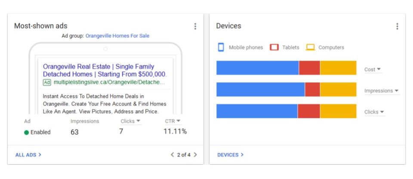Click the blue mobile segment of Cost bar
This screenshot has height=179, width=413.
(258, 68)
